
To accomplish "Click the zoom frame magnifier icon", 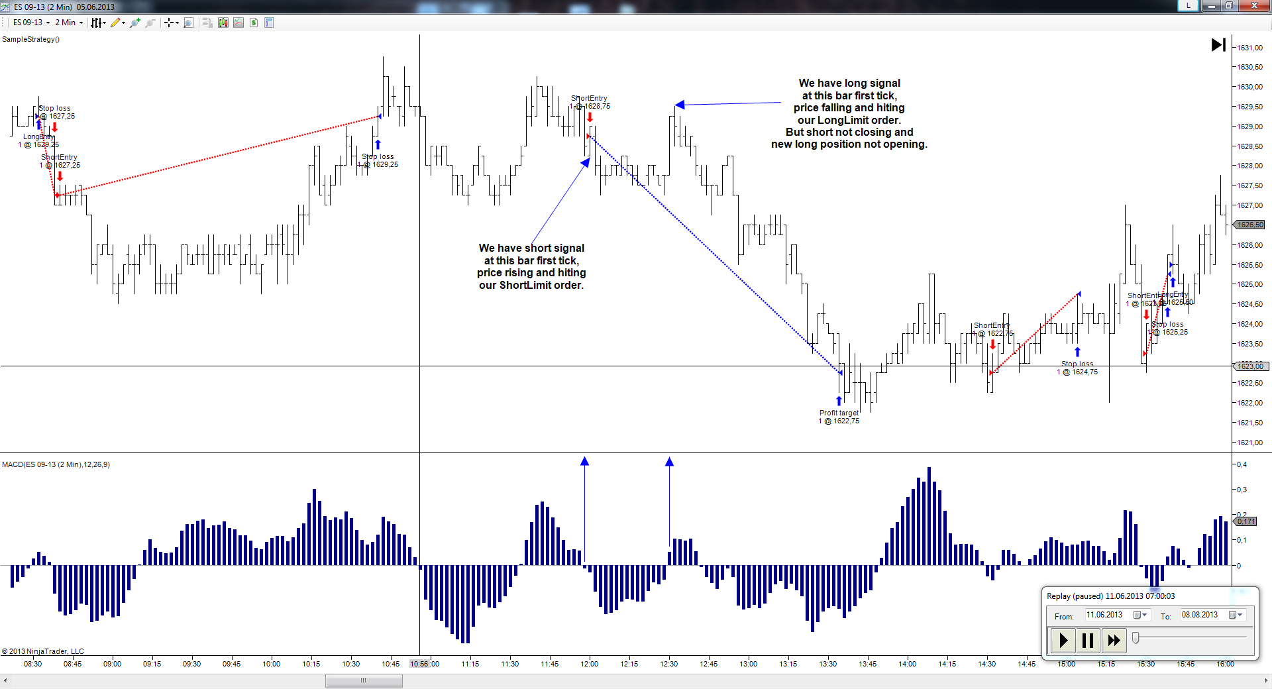I will 188,23.
